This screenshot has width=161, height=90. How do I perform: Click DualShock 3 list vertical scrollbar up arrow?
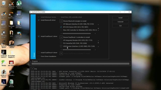(98, 41)
